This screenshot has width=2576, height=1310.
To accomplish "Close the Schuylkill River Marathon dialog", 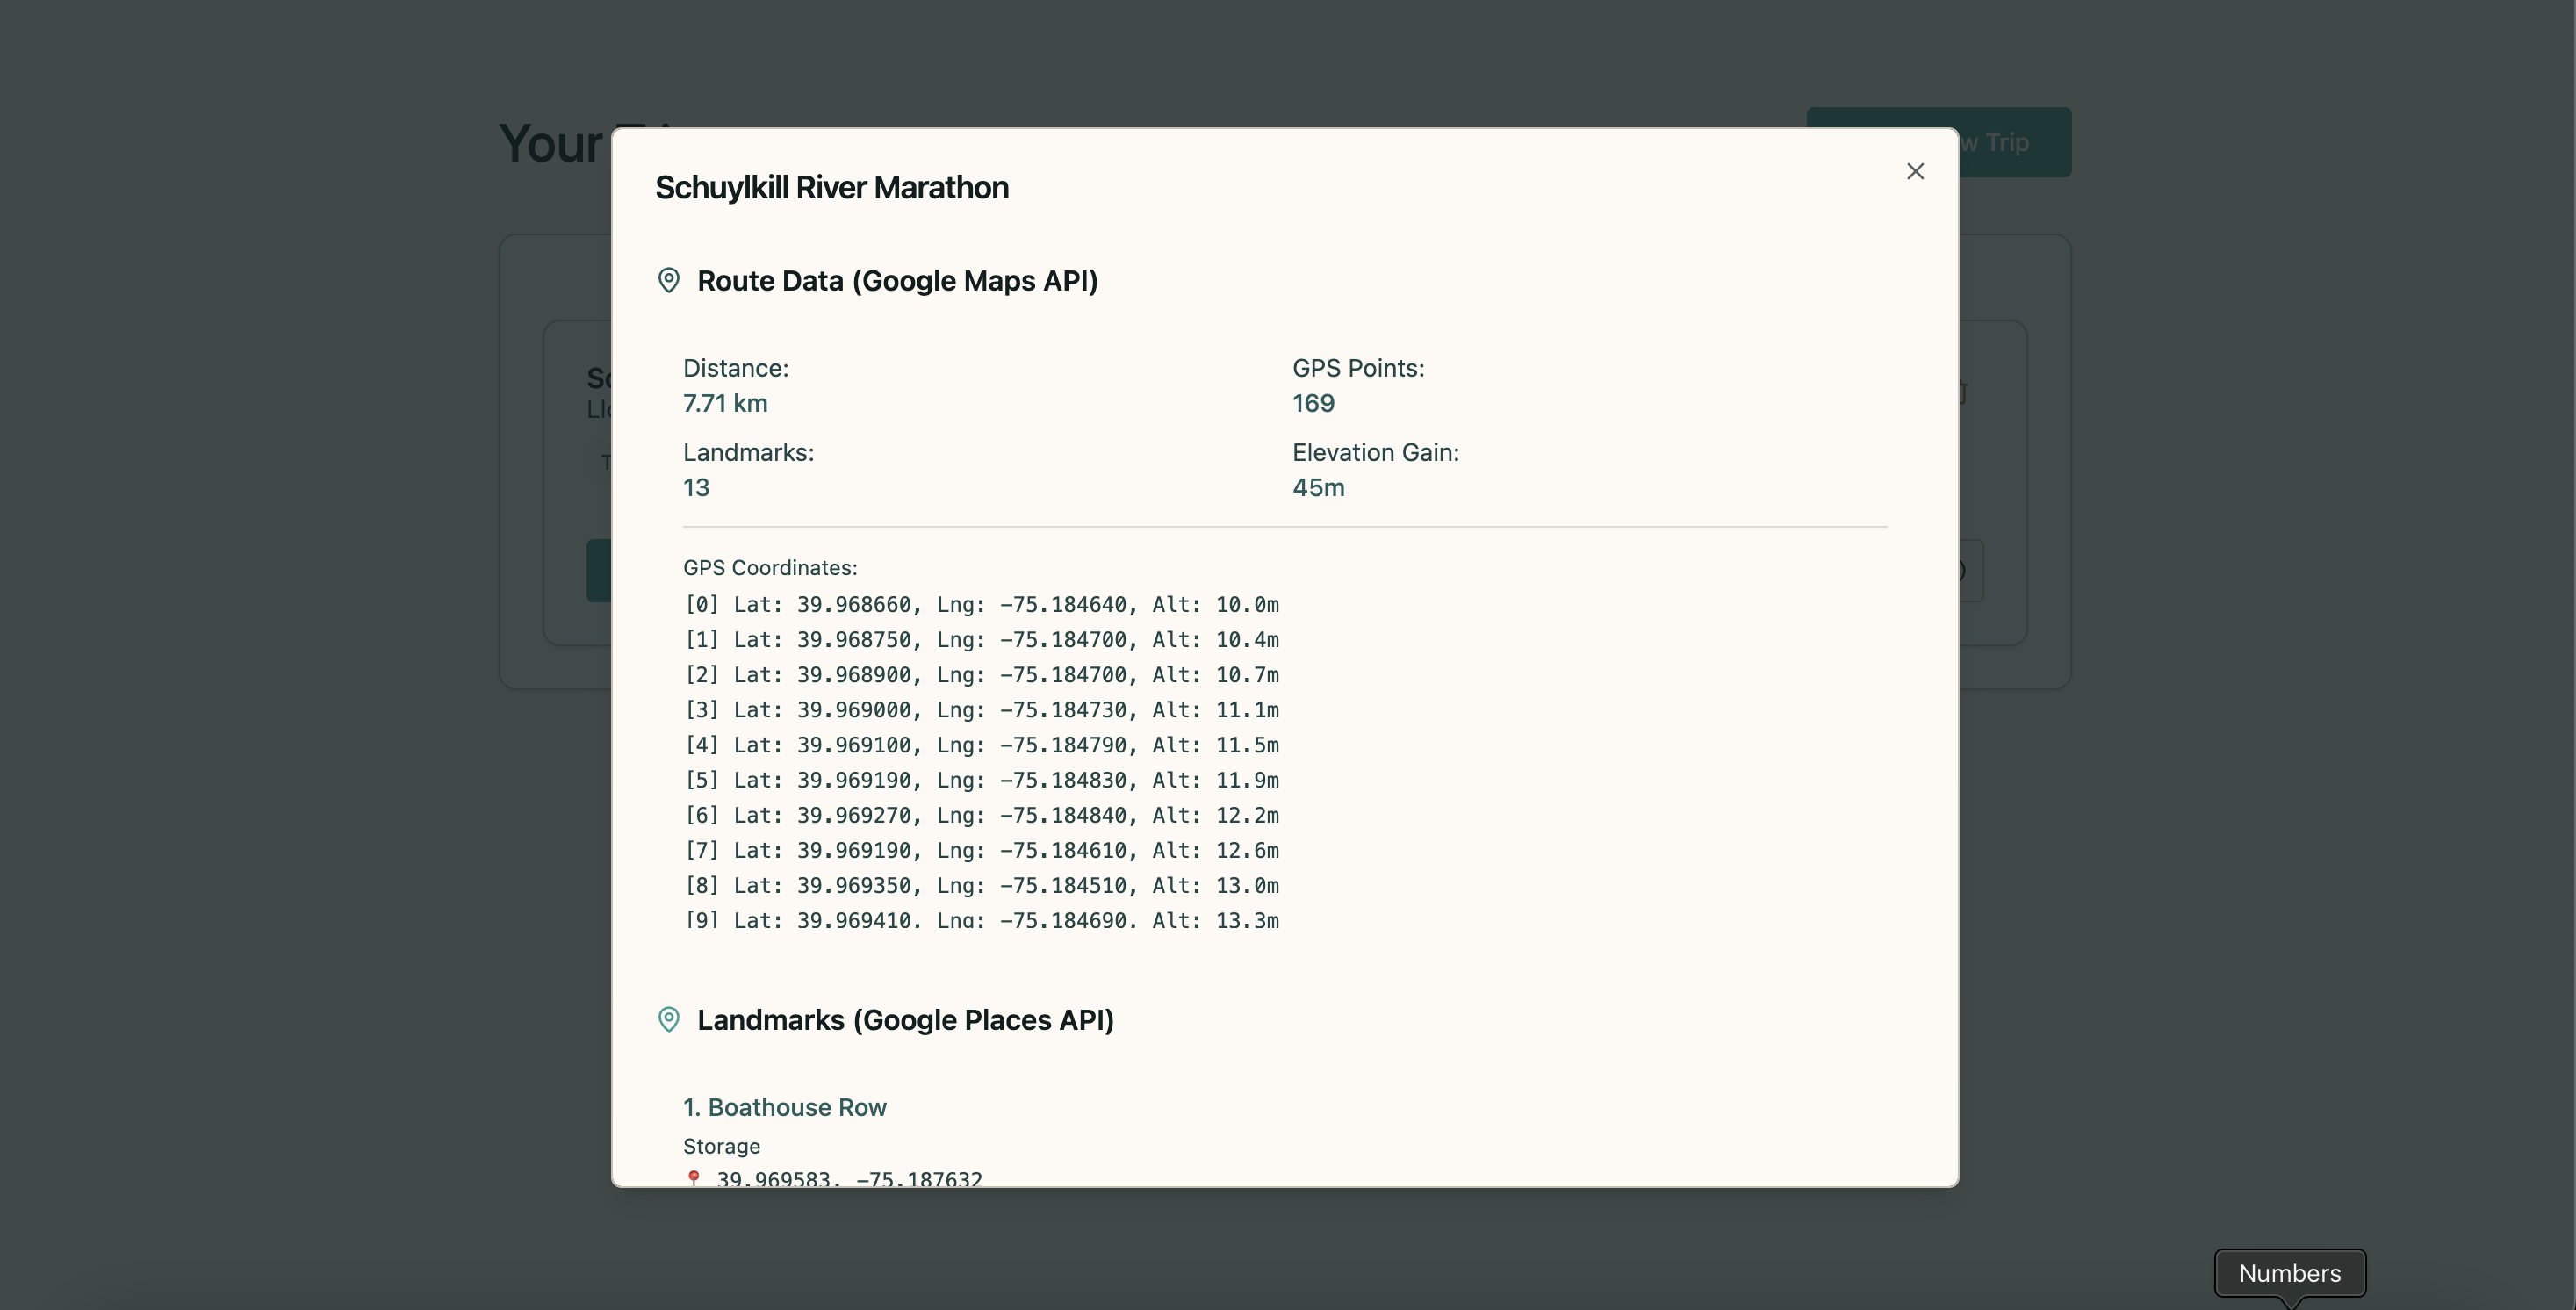I will tap(1915, 172).
